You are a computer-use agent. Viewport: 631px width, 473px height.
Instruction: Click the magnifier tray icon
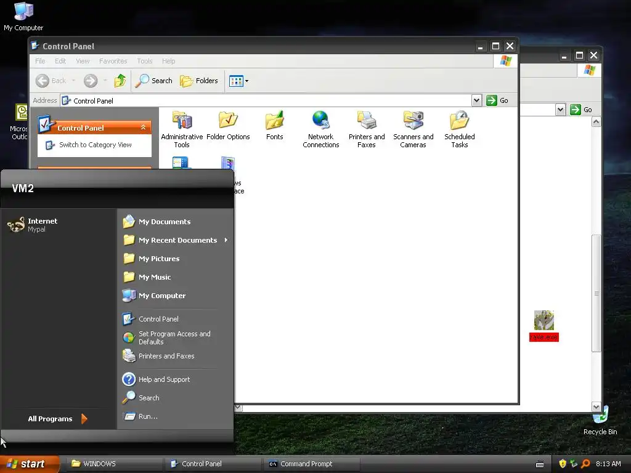585,464
